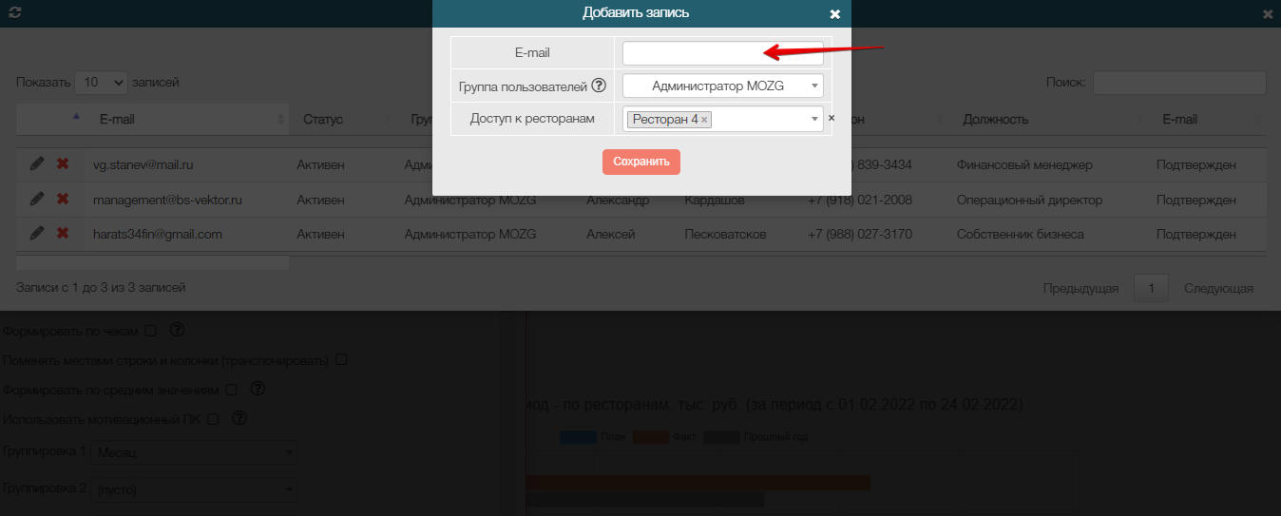Toggle the Формировать по чекам checkbox

(150, 331)
